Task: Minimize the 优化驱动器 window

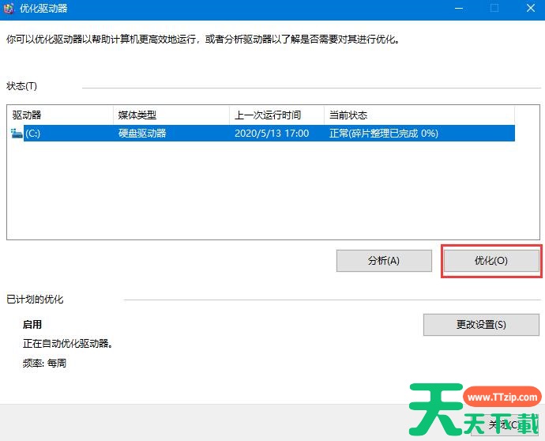Action: (458, 9)
